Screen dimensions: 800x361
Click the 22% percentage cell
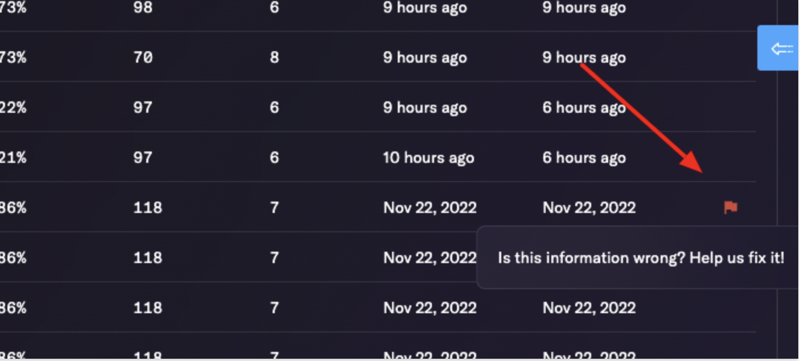pyautogui.click(x=13, y=108)
